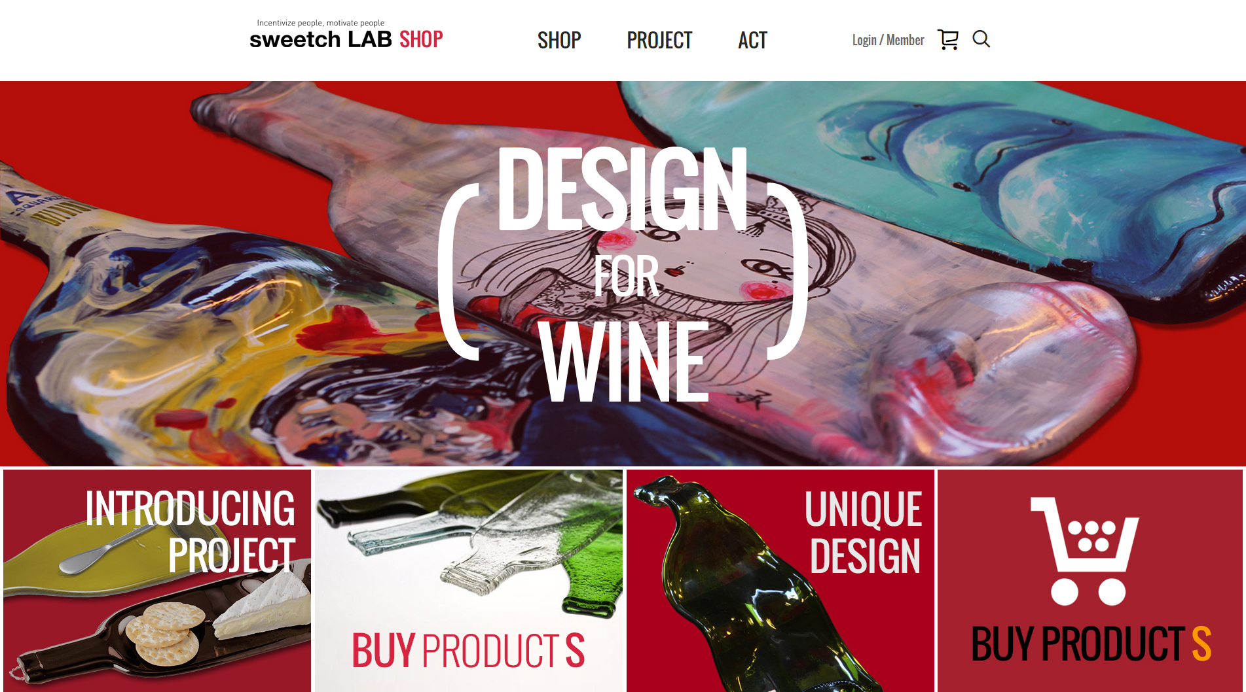Viewport: 1246px width, 692px height.
Task: Click the cheese and crackers bottle plate
Action: [157, 628]
